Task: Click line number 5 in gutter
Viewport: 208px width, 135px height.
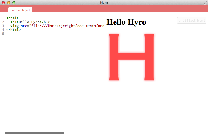Action: (3, 34)
